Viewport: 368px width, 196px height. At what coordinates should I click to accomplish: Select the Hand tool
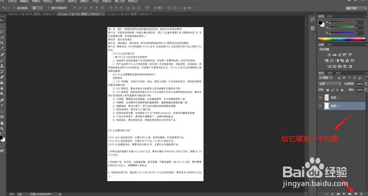pyautogui.click(x=2, y=123)
